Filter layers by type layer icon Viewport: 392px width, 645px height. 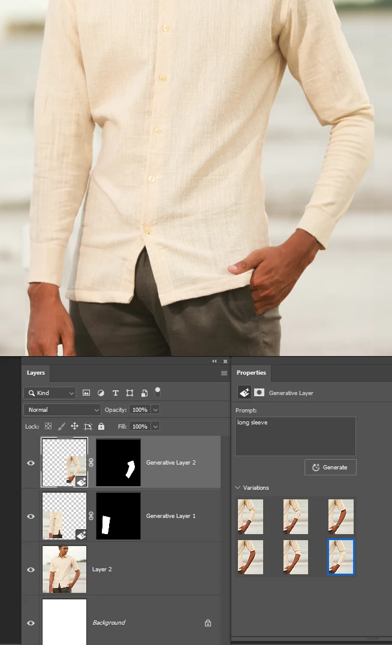pyautogui.click(x=116, y=393)
